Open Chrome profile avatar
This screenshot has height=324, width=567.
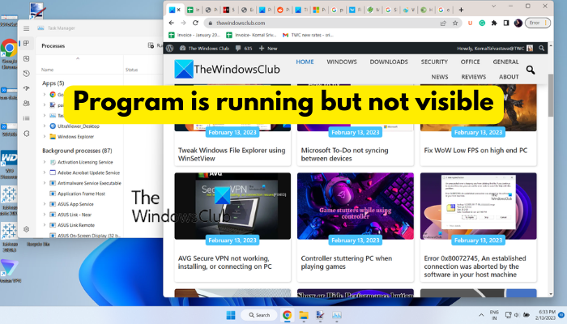(518, 23)
